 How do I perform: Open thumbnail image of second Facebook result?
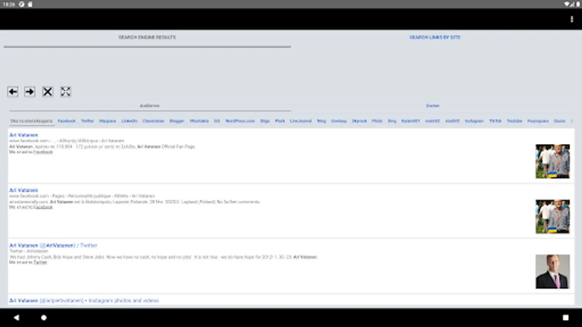pyautogui.click(x=553, y=217)
